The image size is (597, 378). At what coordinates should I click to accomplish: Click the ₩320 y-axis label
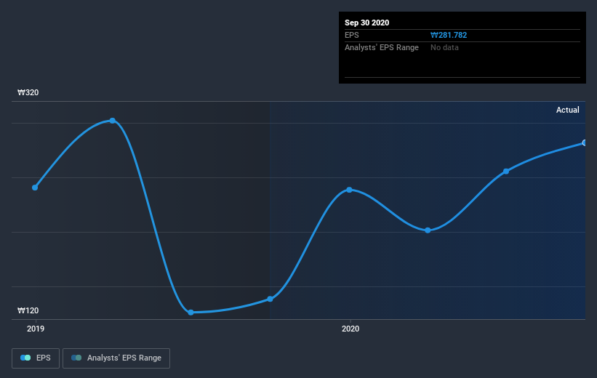(28, 92)
